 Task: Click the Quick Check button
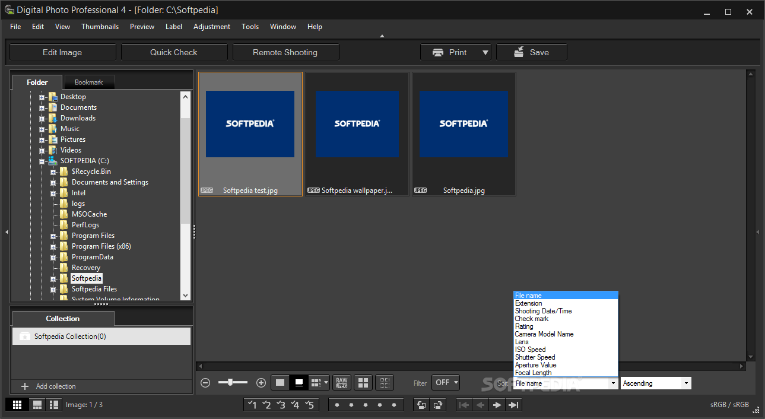(x=174, y=52)
